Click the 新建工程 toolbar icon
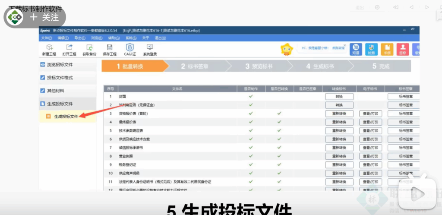This screenshot has width=442, height=215. [x=49, y=50]
